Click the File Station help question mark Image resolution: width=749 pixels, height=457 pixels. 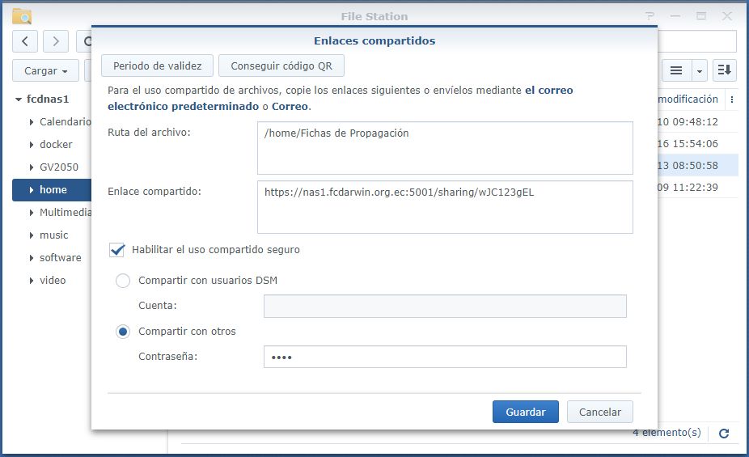(650, 16)
